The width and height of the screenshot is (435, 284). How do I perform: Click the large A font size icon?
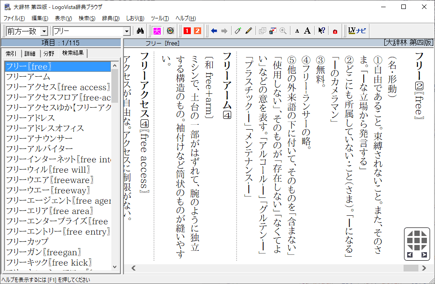tap(307, 31)
